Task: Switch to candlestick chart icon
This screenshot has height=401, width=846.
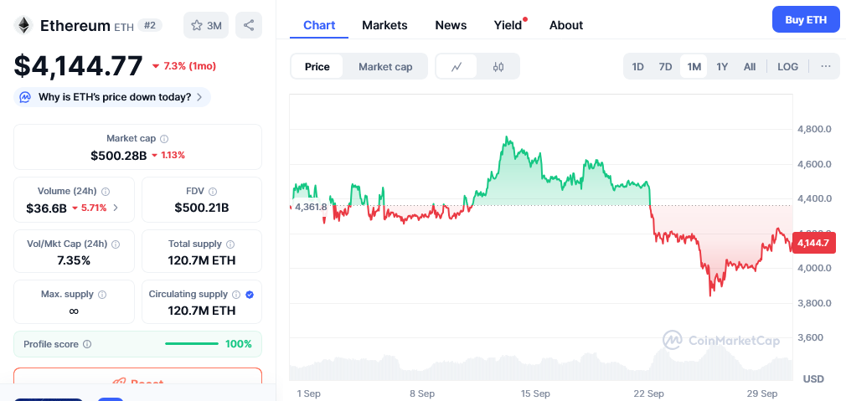Action: coord(498,67)
